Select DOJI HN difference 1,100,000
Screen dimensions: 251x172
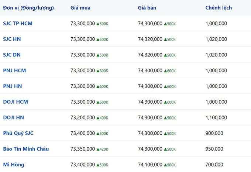(216, 118)
